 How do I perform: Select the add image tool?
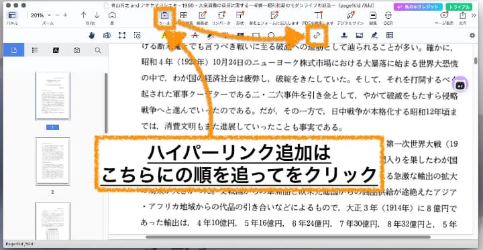point(359,36)
